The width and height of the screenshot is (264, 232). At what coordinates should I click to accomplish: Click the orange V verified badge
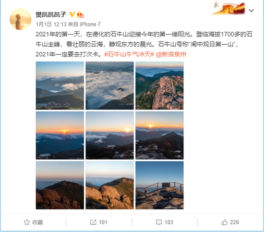point(72,14)
